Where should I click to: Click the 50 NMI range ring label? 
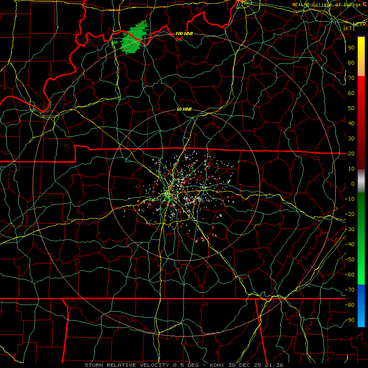184,109
